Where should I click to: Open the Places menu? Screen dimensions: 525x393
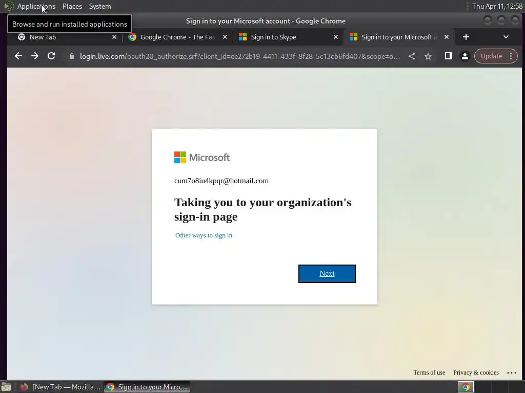(72, 6)
